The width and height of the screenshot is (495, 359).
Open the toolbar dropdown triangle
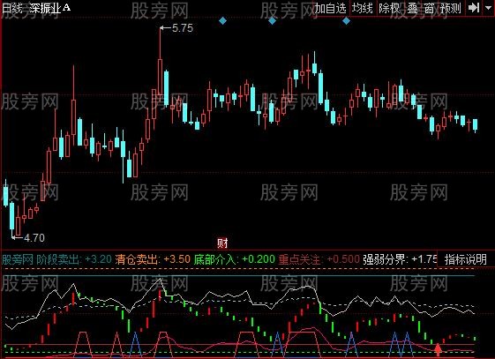488,7
